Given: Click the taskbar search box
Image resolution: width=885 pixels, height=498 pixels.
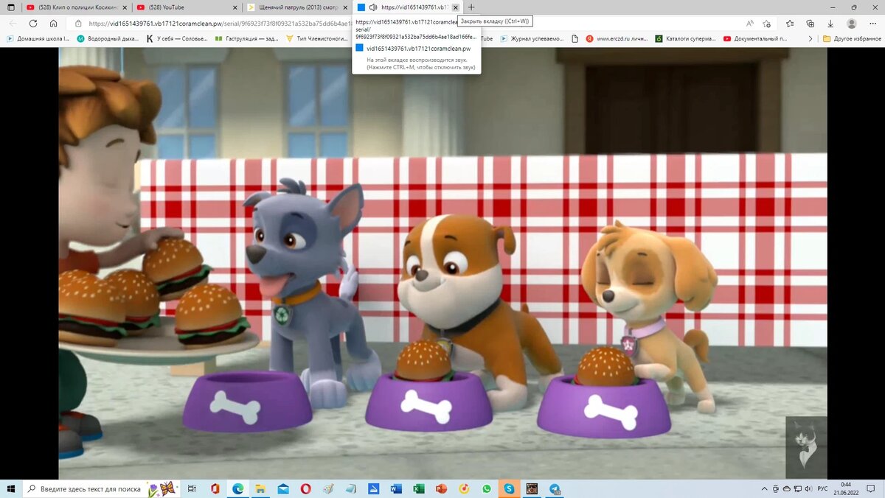Looking at the screenshot, I should point(100,488).
